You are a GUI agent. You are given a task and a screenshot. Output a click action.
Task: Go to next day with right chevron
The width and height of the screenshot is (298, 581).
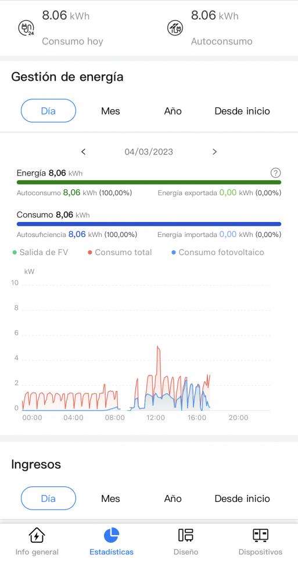214,152
